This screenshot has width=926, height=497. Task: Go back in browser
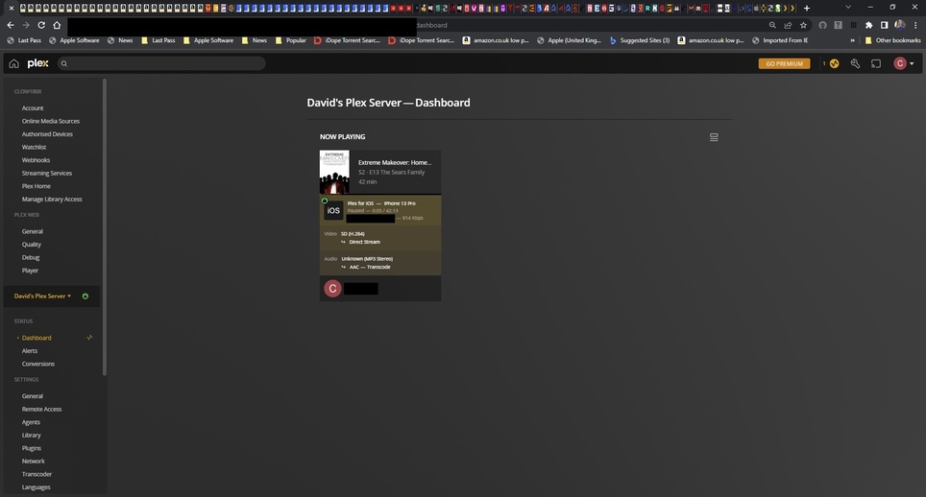point(10,25)
